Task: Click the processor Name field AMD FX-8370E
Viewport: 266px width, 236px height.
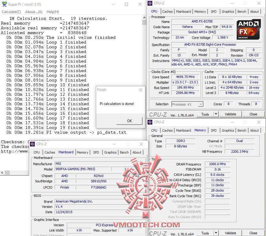Action: [202, 21]
